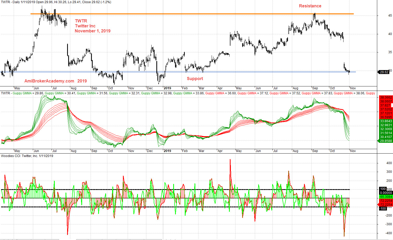Click the -200 value on the CCI axis

tap(389, 215)
